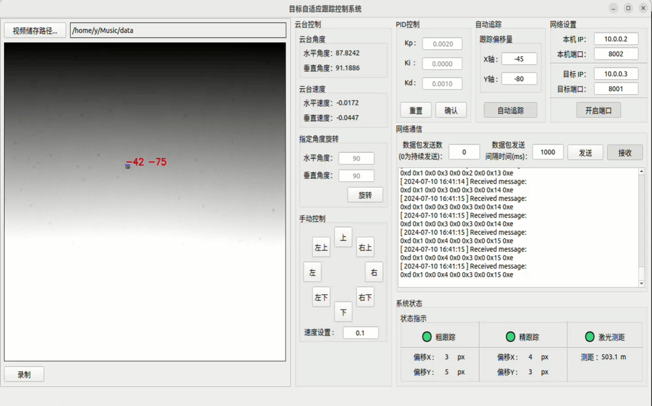Viewport: 652px width, 406px height.
Task: Click scroll down arrow in message log
Action: (642, 283)
